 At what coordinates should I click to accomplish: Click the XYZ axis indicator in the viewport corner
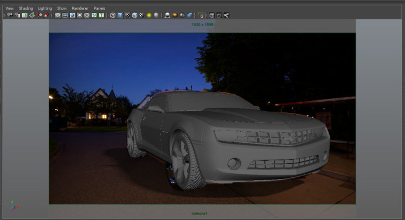tap(14, 205)
